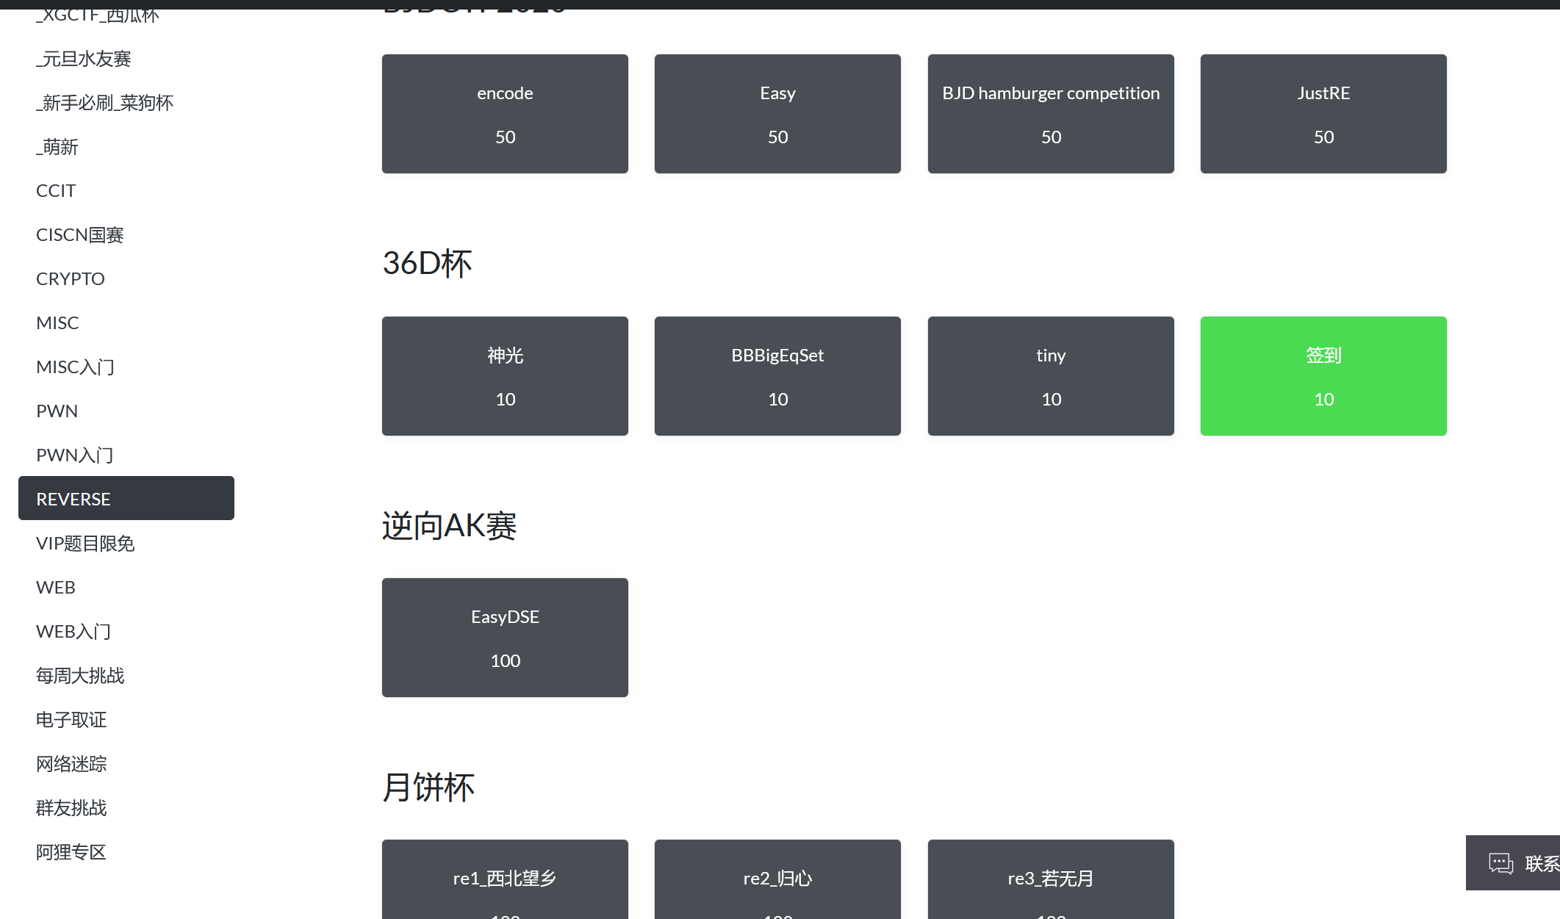Screen dimensions: 1560x919
Task: Open the re2_归心 challenge card
Action: pos(777,879)
